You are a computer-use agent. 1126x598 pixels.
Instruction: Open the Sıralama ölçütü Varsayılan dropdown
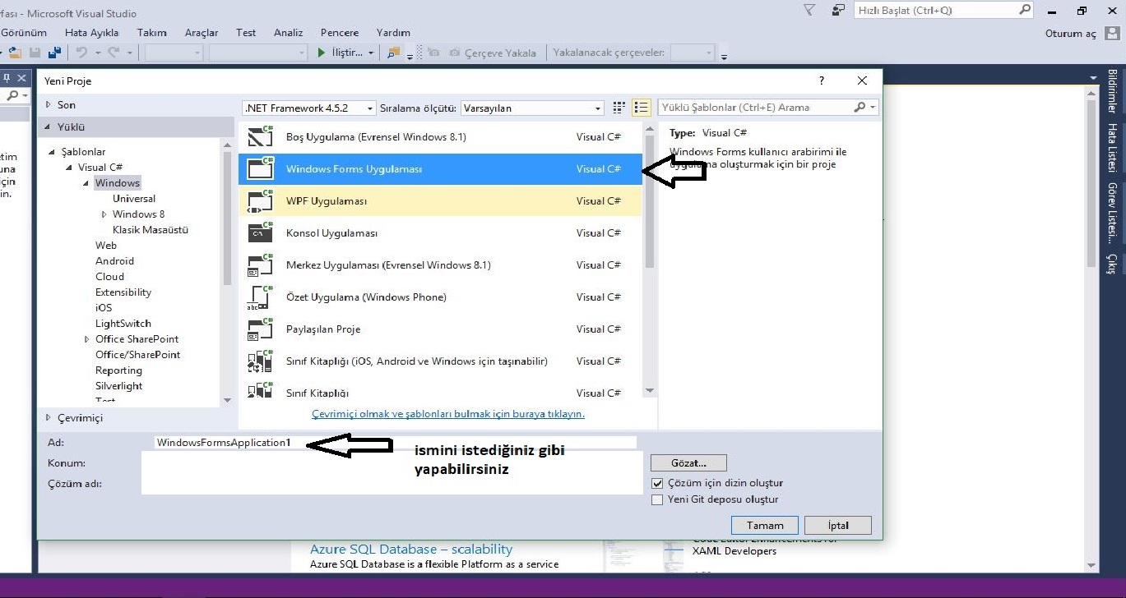532,108
